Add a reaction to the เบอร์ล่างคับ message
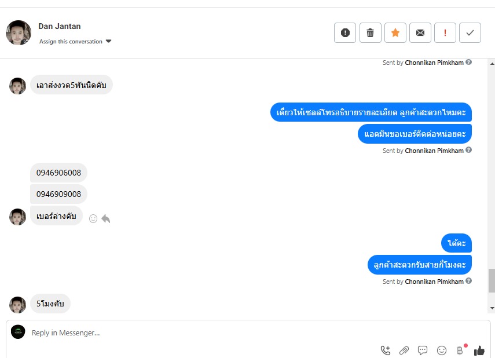 [93, 218]
